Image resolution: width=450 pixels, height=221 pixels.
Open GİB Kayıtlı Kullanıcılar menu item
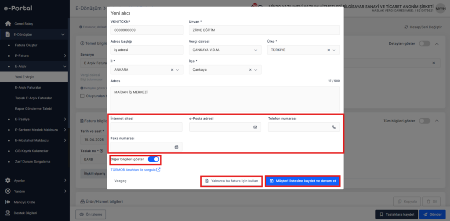[32, 151]
